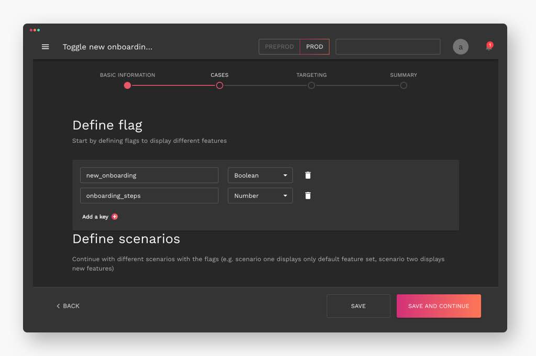Open the hamburger menu
Image resolution: width=536 pixels, height=356 pixels.
[x=45, y=47]
